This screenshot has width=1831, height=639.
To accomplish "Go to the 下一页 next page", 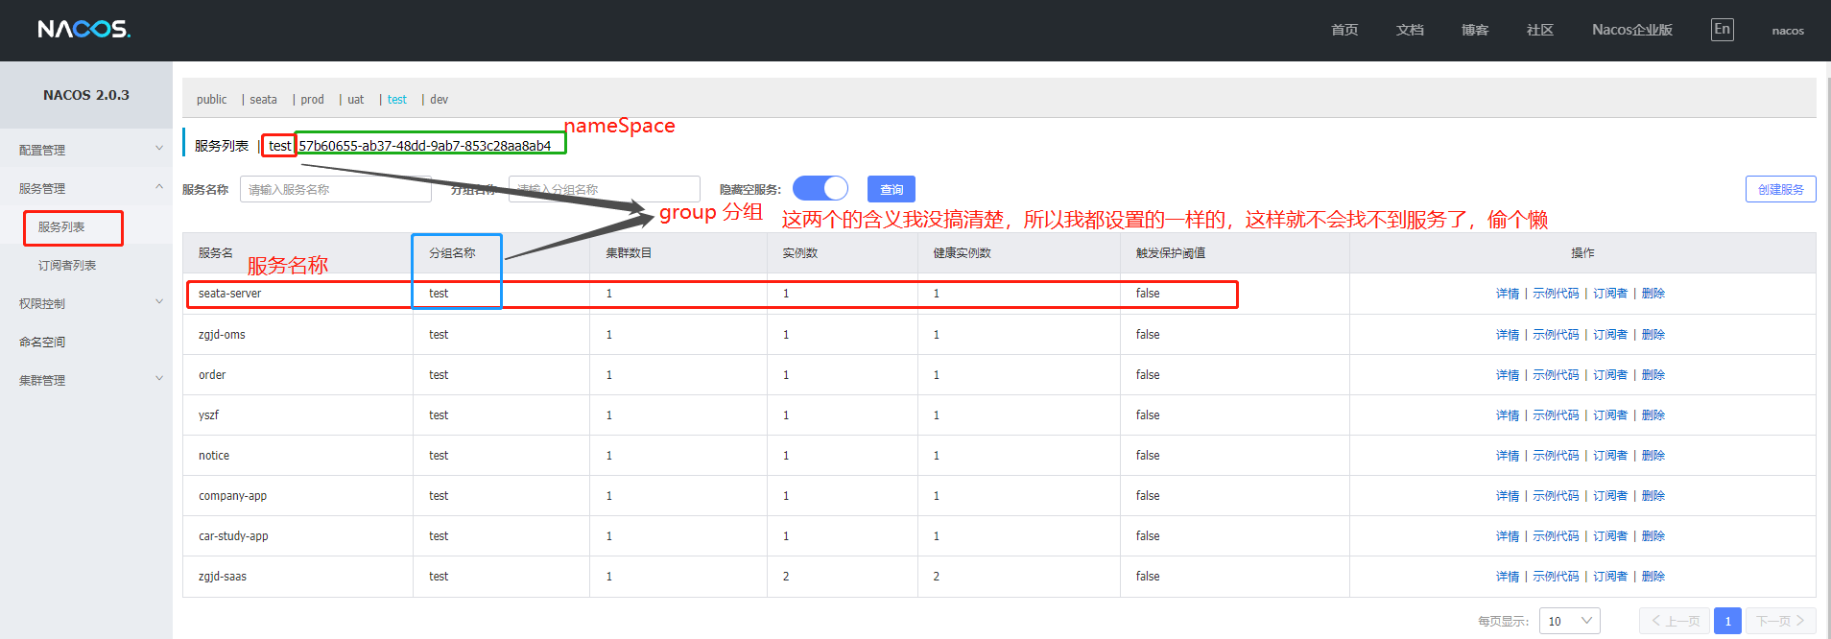I will [x=1781, y=621].
